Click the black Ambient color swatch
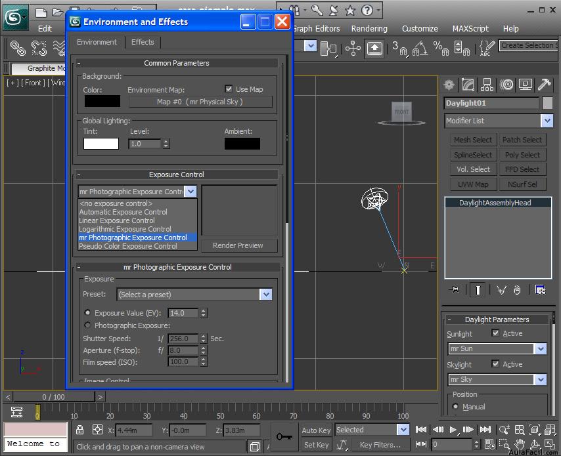This screenshot has height=456, width=561. coord(242,144)
